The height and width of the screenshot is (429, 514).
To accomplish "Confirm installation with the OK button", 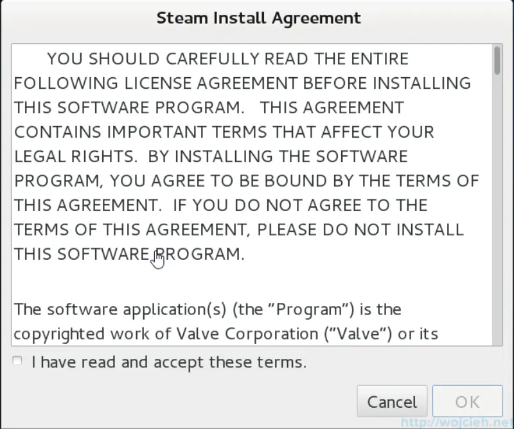I will (x=468, y=401).
